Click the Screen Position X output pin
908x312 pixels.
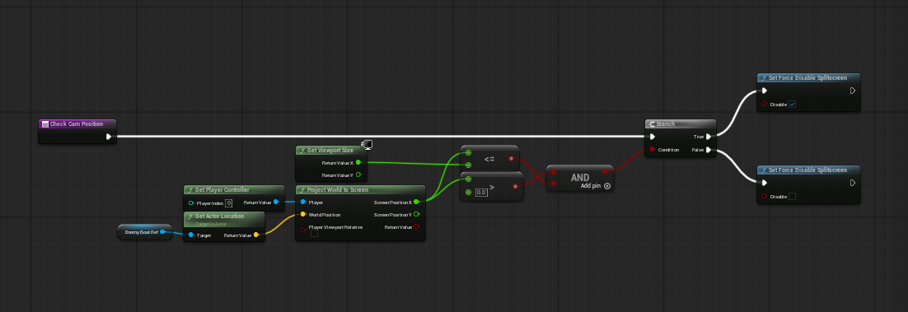pyautogui.click(x=416, y=202)
